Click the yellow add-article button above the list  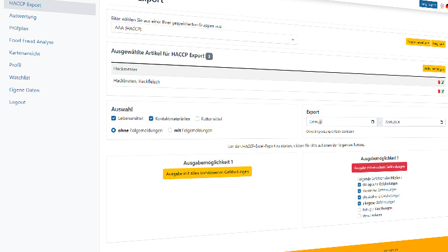coord(434,68)
